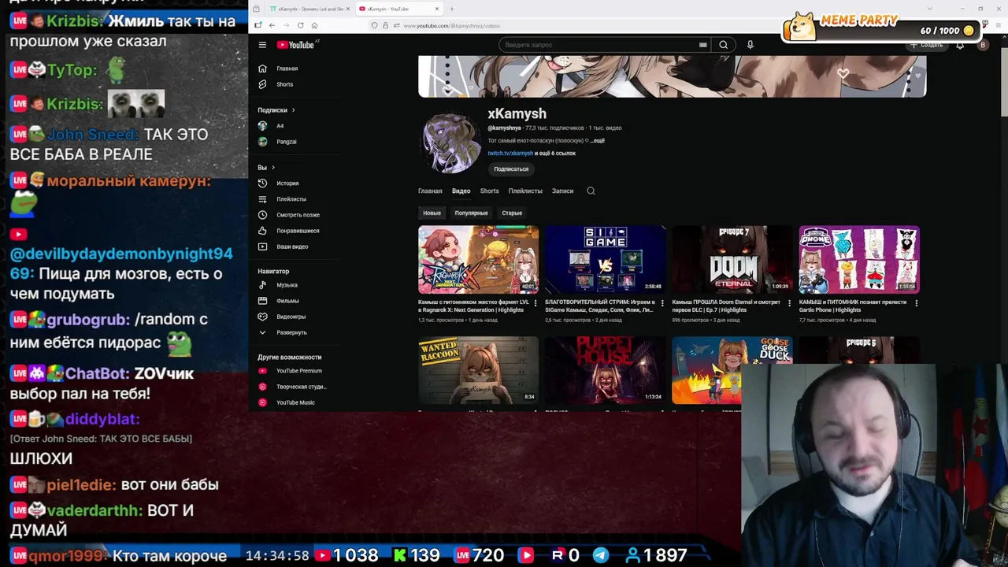Viewport: 1008px width, 567px height.
Task: Subscribe with the Подписаться button
Action: point(511,169)
